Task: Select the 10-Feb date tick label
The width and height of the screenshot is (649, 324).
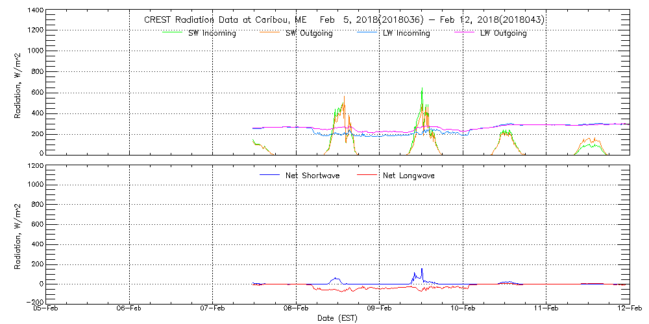Action: 463,309
